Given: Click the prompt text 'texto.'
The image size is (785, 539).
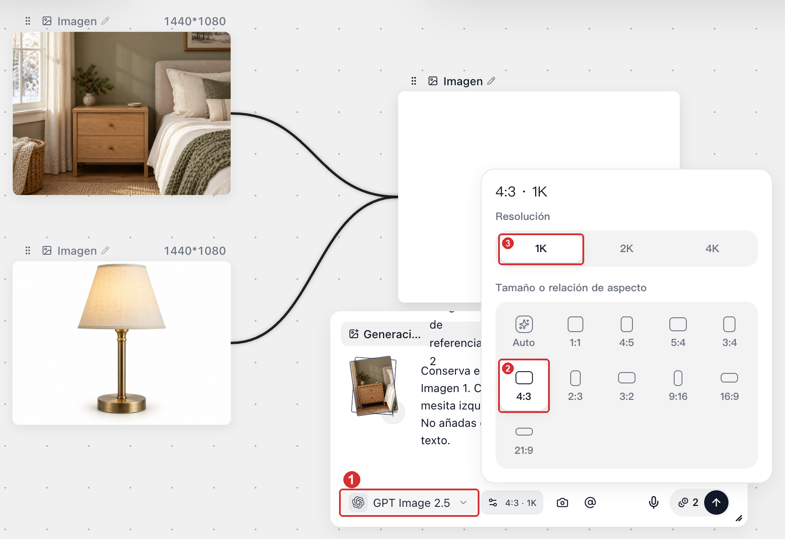Looking at the screenshot, I should (x=435, y=440).
